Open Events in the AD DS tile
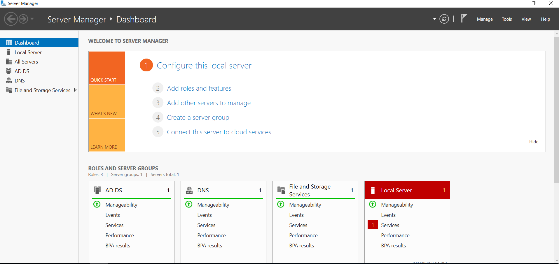 click(113, 215)
